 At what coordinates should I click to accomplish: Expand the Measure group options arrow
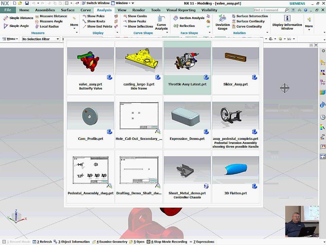tap(77, 32)
